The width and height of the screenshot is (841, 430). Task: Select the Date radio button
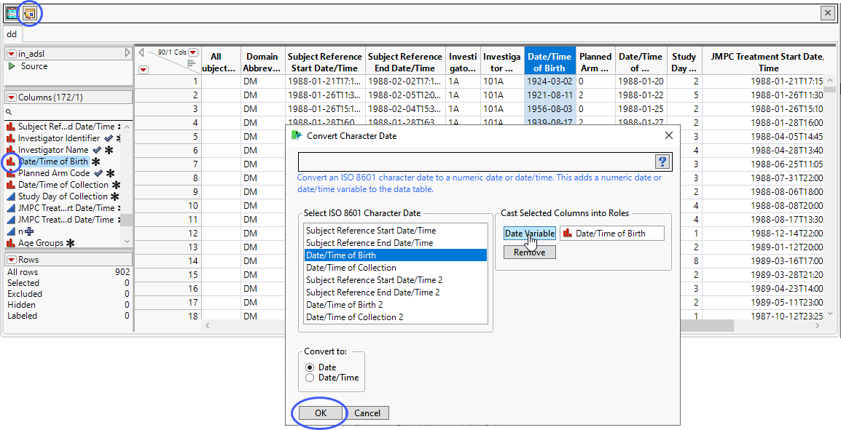(310, 367)
